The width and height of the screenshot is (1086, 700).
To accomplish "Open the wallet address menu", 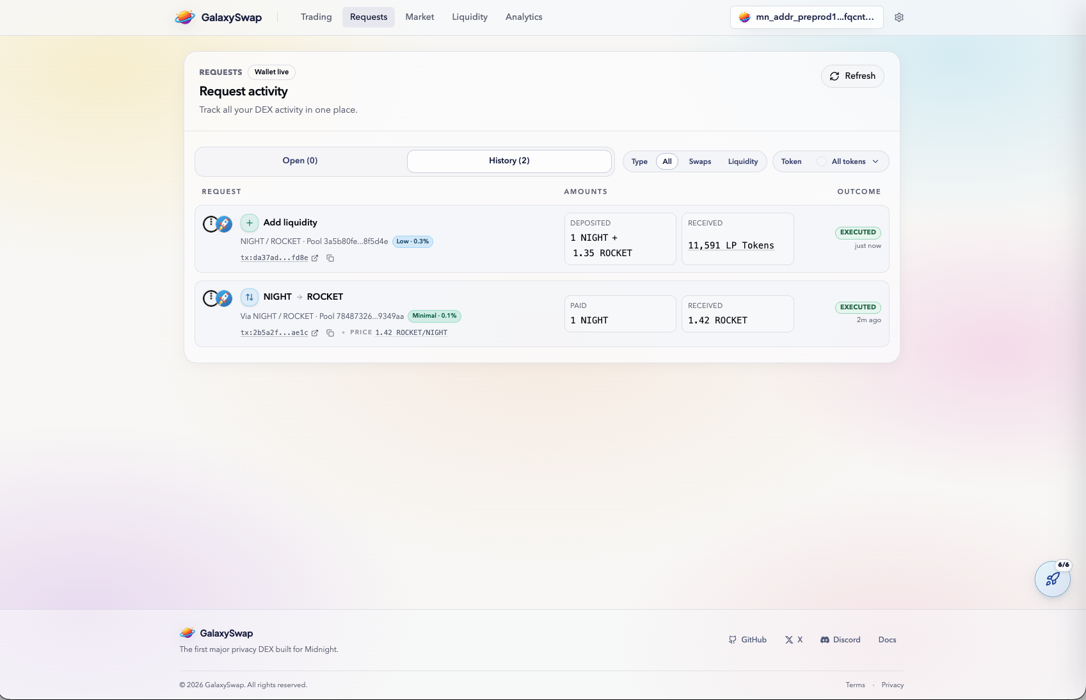I will pos(806,17).
